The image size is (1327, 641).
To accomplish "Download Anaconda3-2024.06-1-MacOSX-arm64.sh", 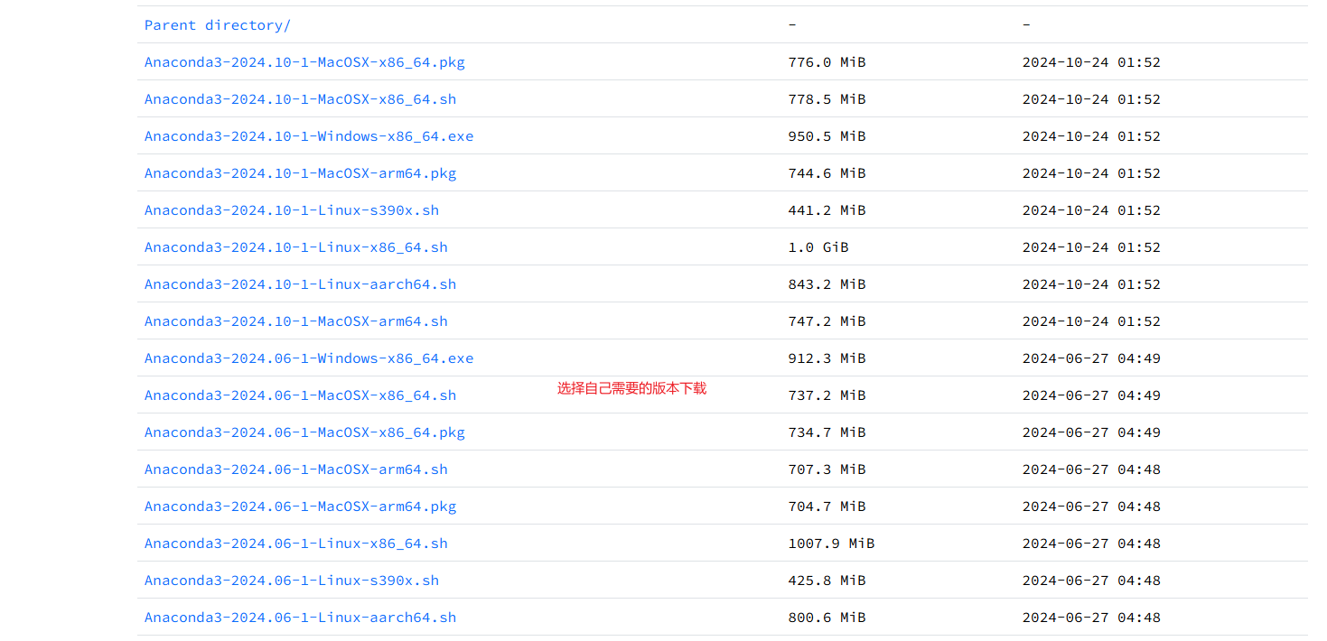I will (x=296, y=469).
